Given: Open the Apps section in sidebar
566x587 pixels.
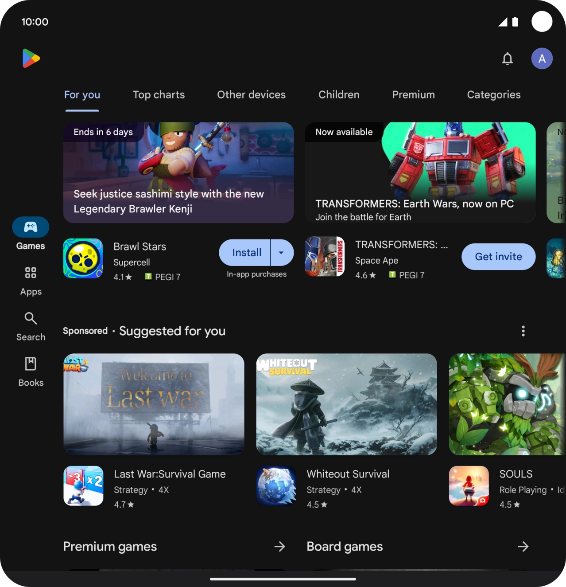Looking at the screenshot, I should pos(31,281).
